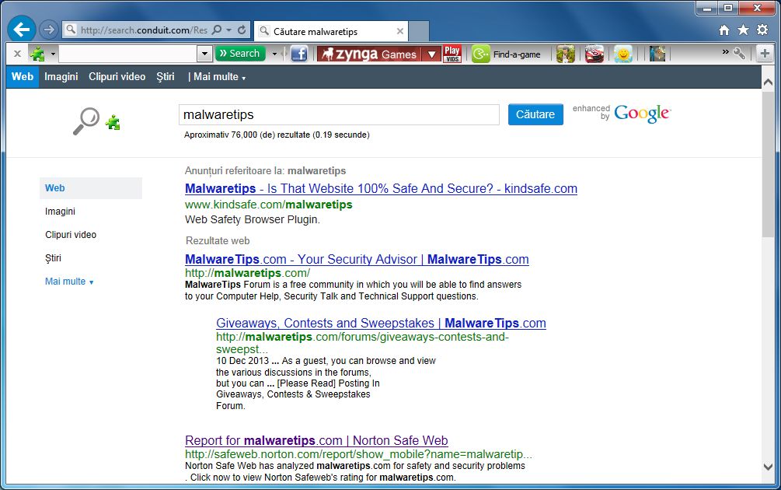Open the red racing car game icon
Image resolution: width=781 pixels, height=490 pixels.
coord(594,54)
